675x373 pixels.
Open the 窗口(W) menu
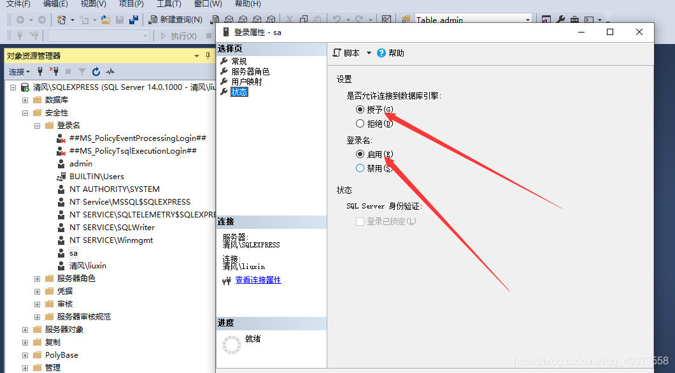click(x=208, y=4)
